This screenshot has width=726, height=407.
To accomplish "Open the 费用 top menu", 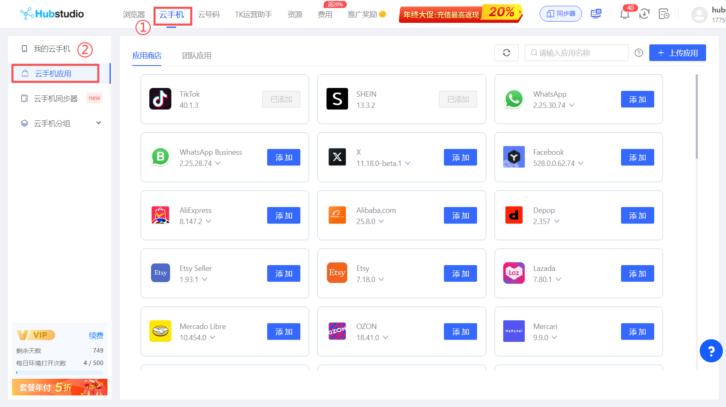I will 325,15.
